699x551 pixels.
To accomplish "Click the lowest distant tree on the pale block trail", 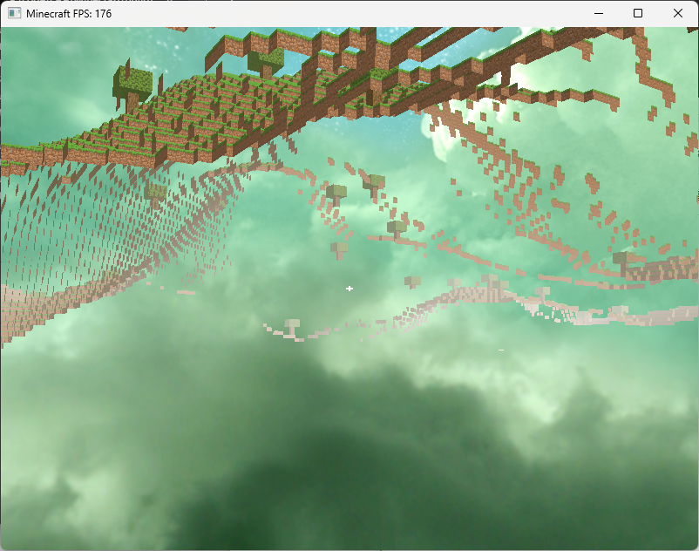I will 292,326.
